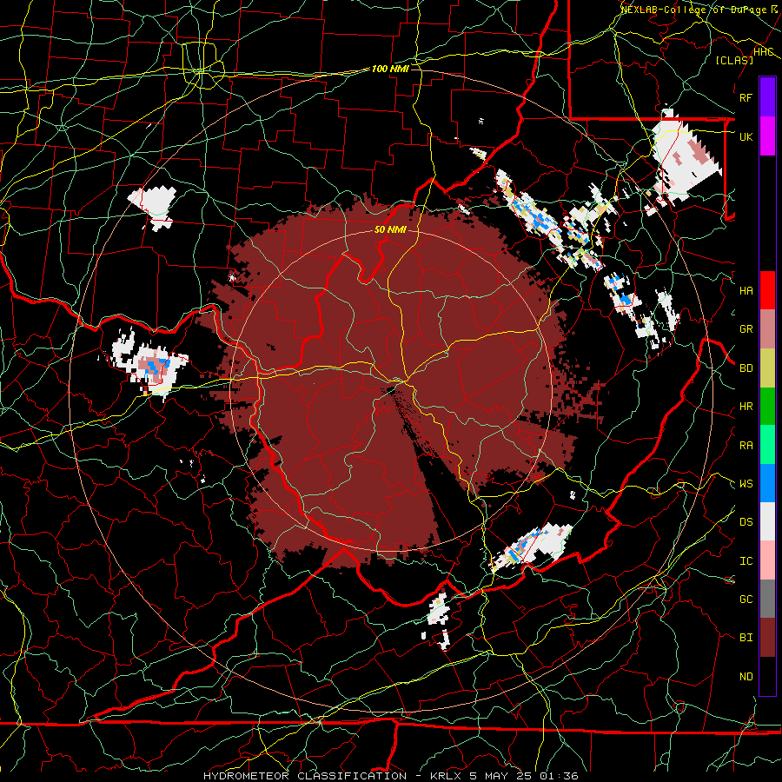
Task: Click the 'NEXLAB-College of DuPage' credit text
Action: [x=693, y=10]
